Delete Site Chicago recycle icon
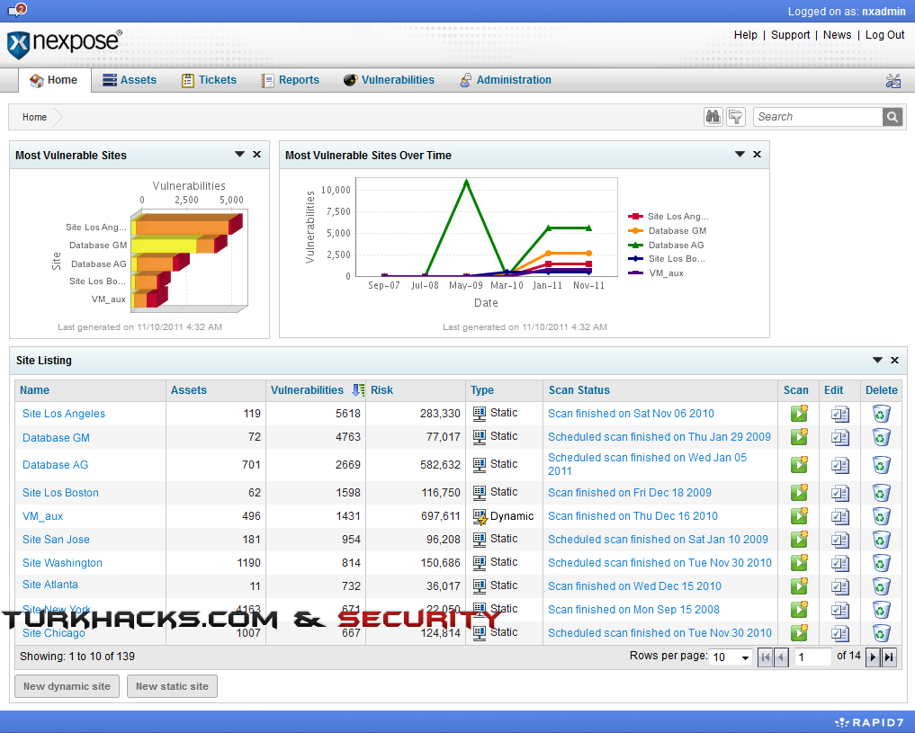915x733 pixels. click(881, 632)
